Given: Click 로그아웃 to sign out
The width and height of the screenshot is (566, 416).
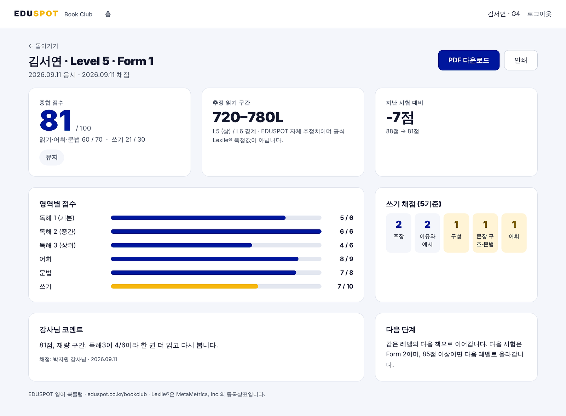Looking at the screenshot, I should coord(539,14).
